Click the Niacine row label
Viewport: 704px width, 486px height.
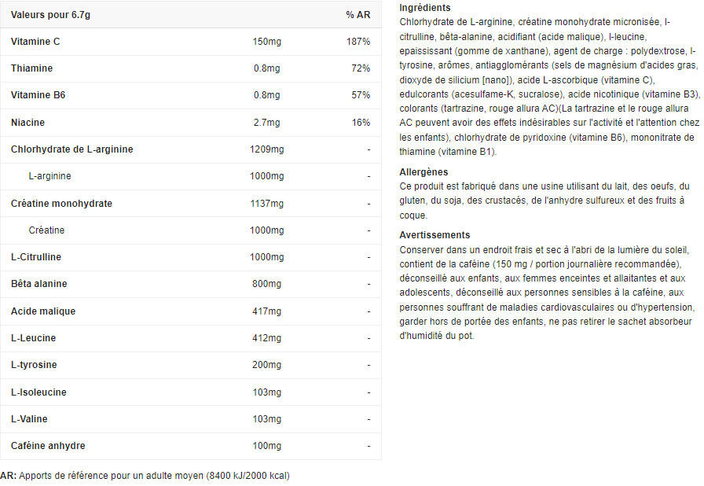[28, 123]
